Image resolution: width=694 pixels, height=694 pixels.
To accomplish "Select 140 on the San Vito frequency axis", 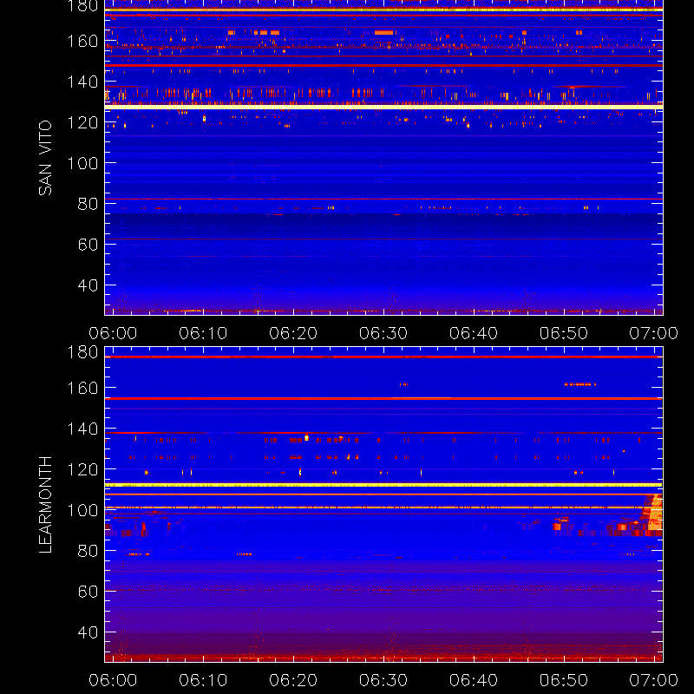I will pos(82,82).
